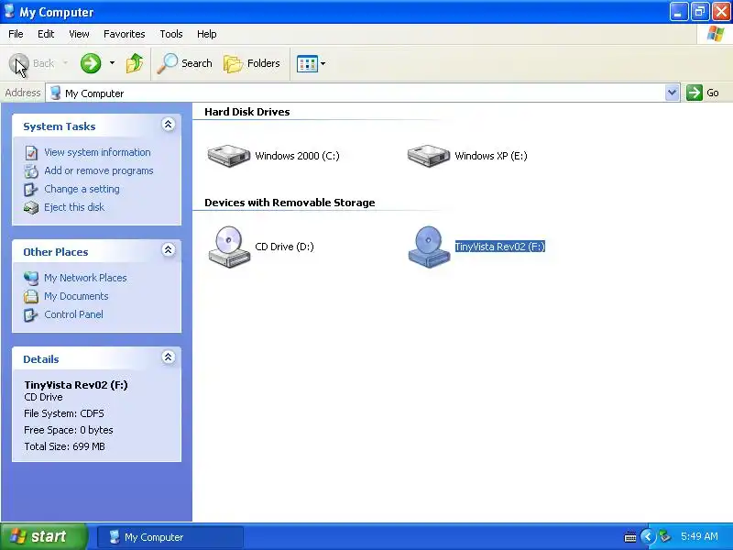Open Control Panel link
733x550 pixels.
coord(74,314)
